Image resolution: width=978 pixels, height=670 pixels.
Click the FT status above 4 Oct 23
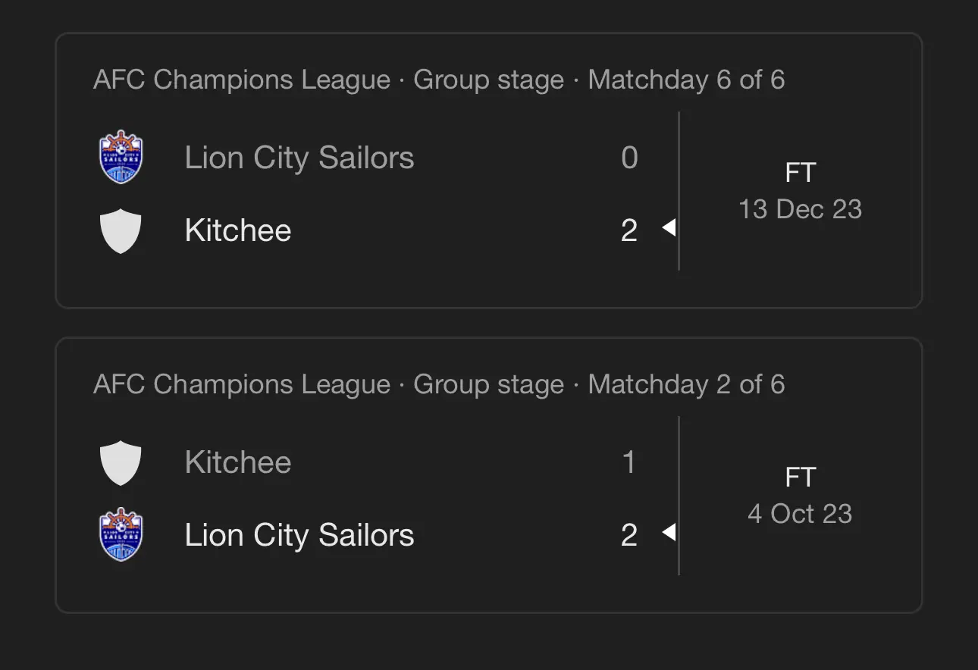[x=800, y=477]
